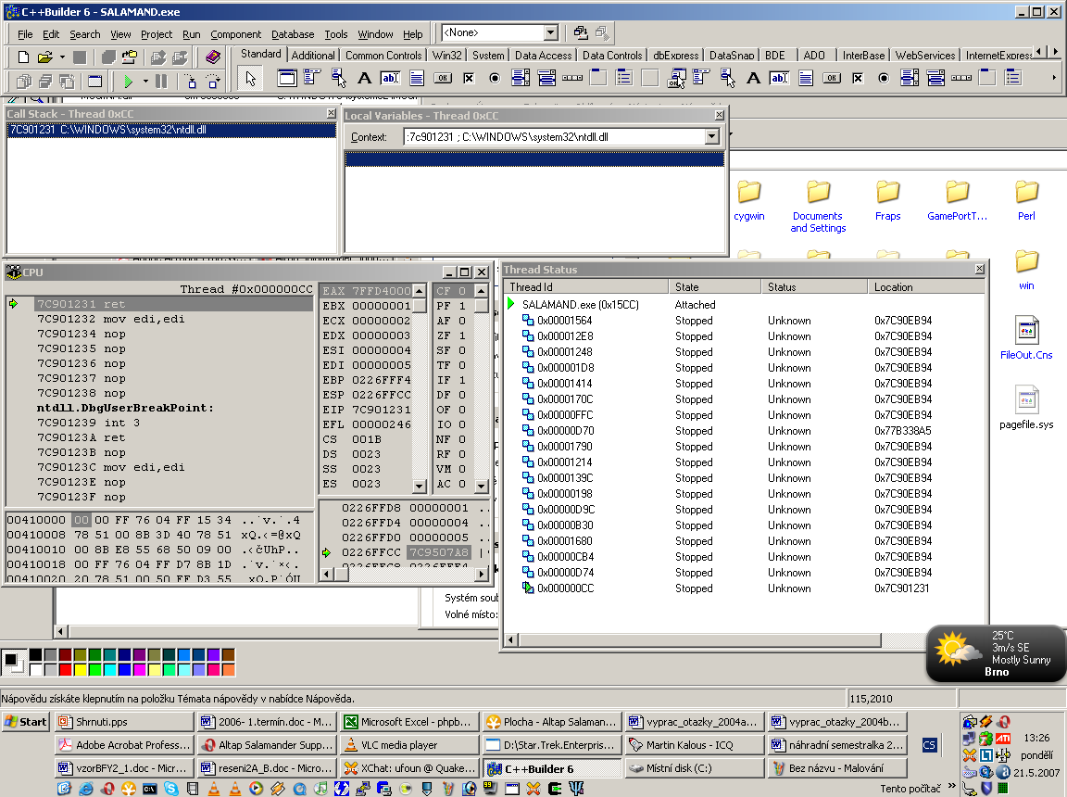This screenshot has height=797, width=1067.
Task: Pick the first OK Button component
Action: (x=443, y=78)
